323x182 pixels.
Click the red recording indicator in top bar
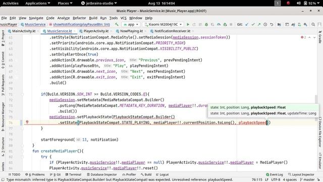[x=288, y=3]
